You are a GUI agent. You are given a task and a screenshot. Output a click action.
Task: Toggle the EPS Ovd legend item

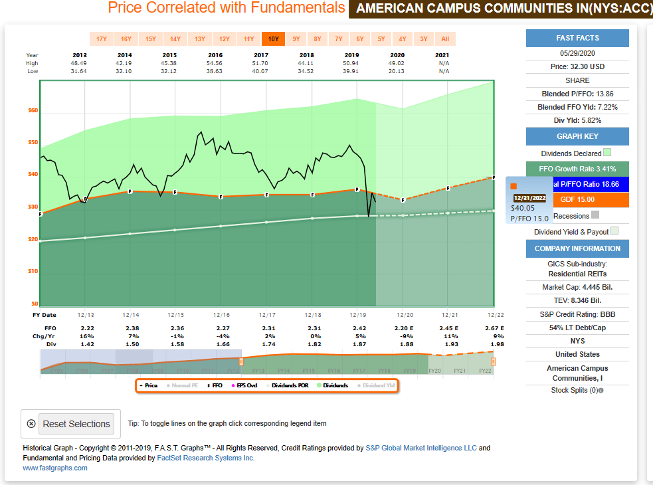[x=244, y=385]
